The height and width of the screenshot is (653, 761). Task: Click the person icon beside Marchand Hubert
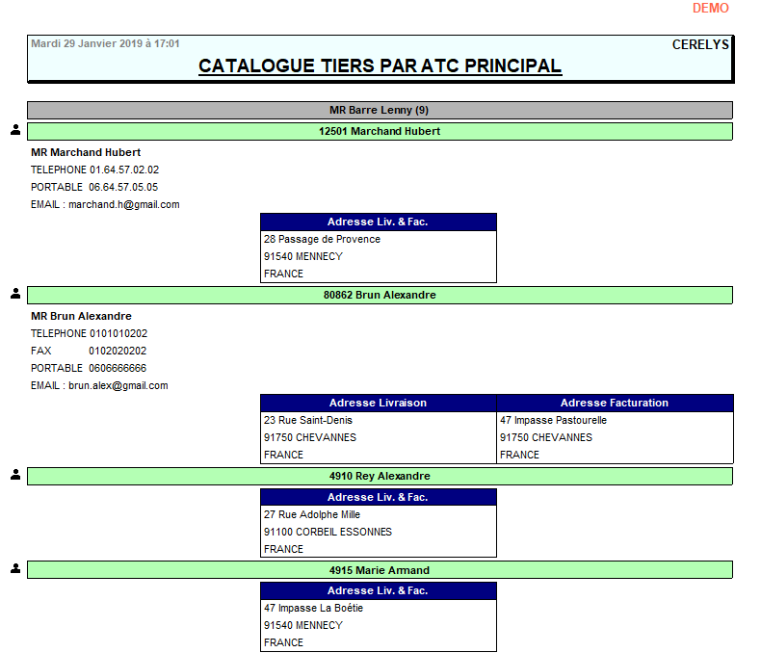coord(15,128)
